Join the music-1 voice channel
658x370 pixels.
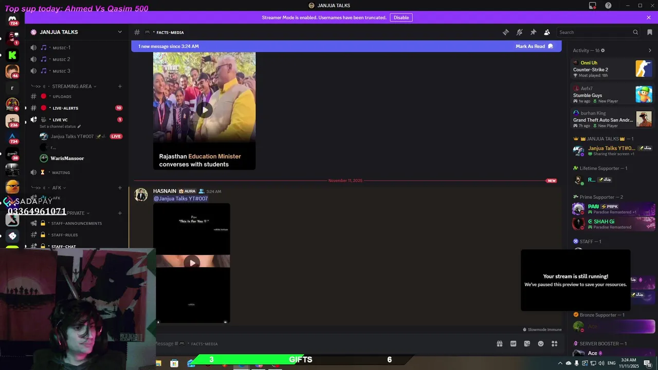tap(77, 48)
